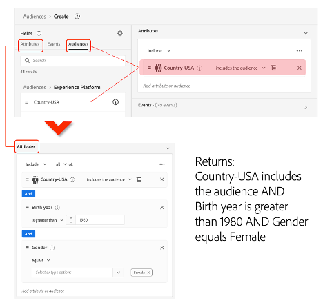Remove highlighted Country-USA audience row
The height and width of the screenshot is (305, 323).
point(299,68)
